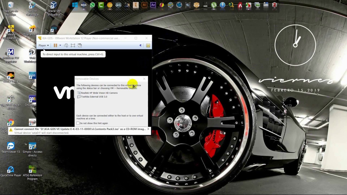Image resolution: width=347 pixels, height=195 pixels.
Task: Open the red Z icon in the dock
Action: point(275,5)
